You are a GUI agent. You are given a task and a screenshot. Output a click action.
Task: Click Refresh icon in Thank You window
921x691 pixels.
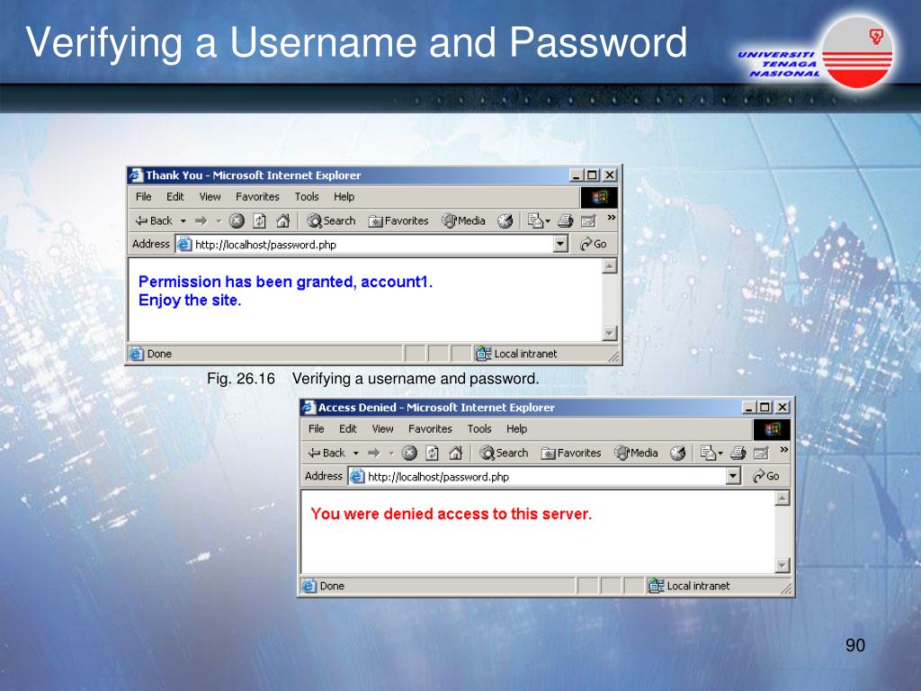tap(260, 221)
